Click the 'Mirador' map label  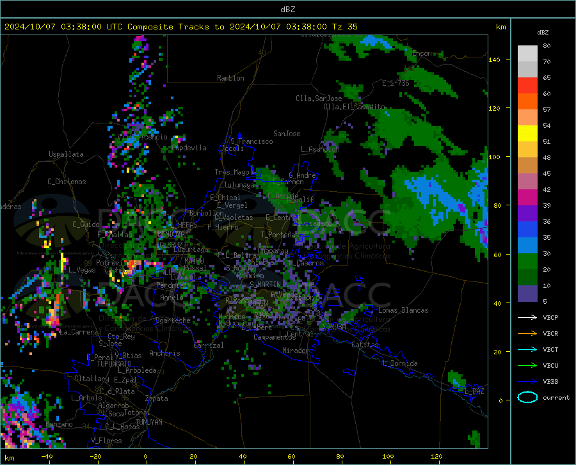[x=296, y=351]
